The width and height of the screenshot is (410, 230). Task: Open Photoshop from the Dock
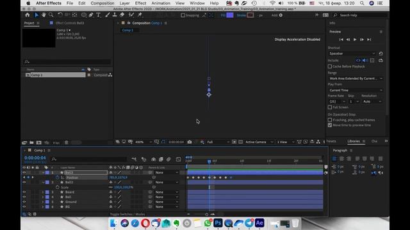click(218, 223)
